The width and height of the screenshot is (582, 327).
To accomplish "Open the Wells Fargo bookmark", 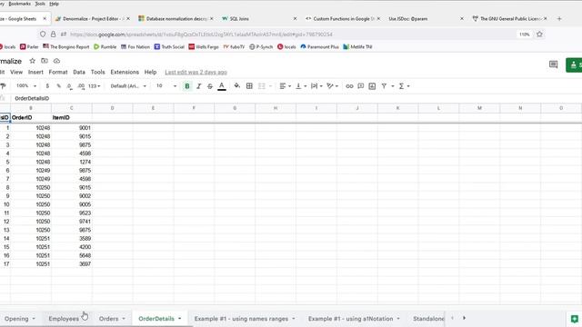I will [204, 46].
